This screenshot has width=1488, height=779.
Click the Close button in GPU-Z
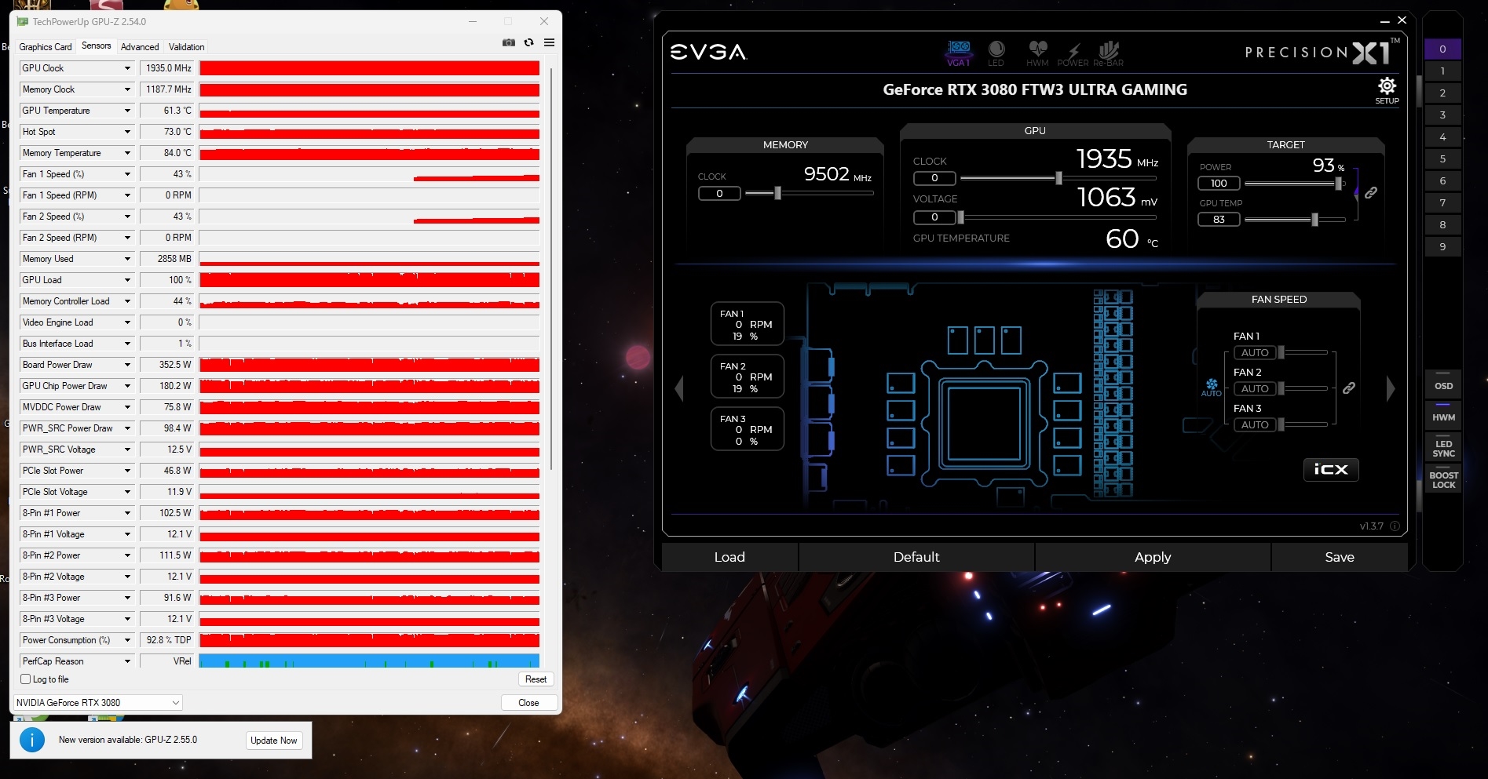click(528, 703)
